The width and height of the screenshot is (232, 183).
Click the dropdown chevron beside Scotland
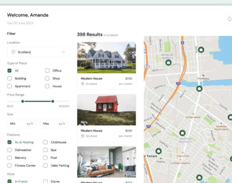[x=63, y=52]
